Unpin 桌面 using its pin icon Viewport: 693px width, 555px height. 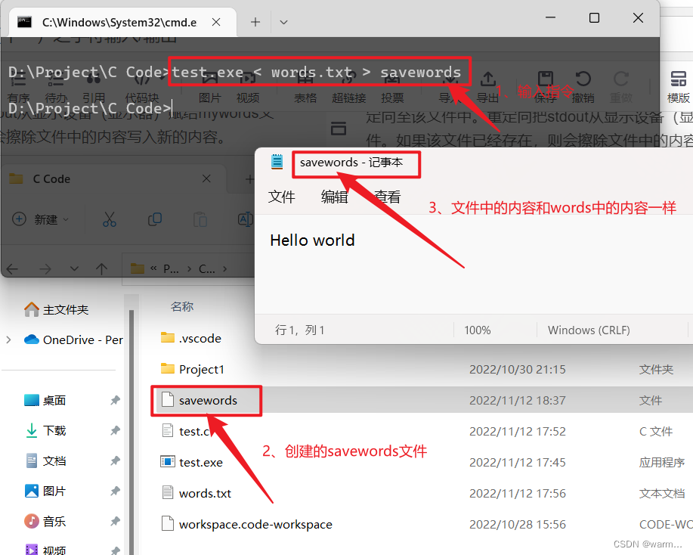pos(115,400)
